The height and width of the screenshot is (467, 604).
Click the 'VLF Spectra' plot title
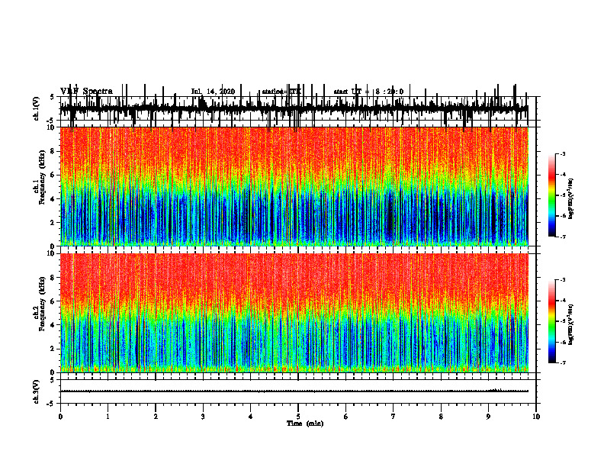click(86, 92)
